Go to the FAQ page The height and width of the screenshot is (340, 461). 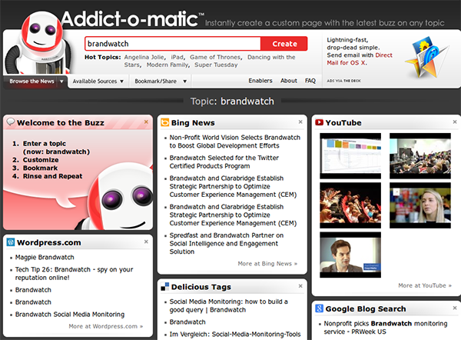tap(310, 81)
